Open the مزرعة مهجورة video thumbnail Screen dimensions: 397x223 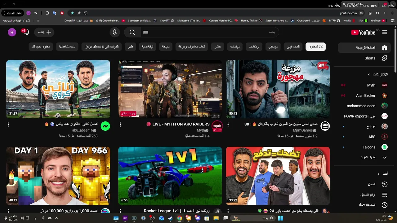click(x=278, y=89)
